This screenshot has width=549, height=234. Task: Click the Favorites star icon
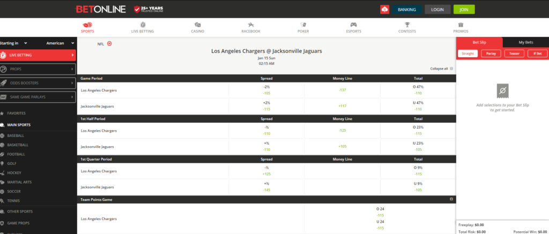pos(3,114)
